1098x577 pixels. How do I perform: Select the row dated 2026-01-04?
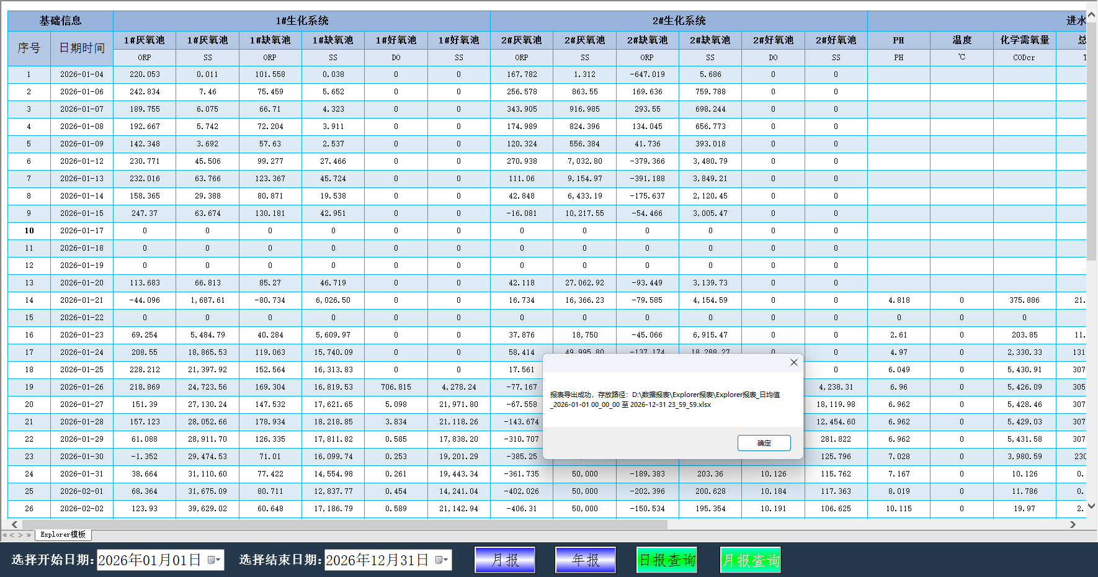[x=81, y=74]
